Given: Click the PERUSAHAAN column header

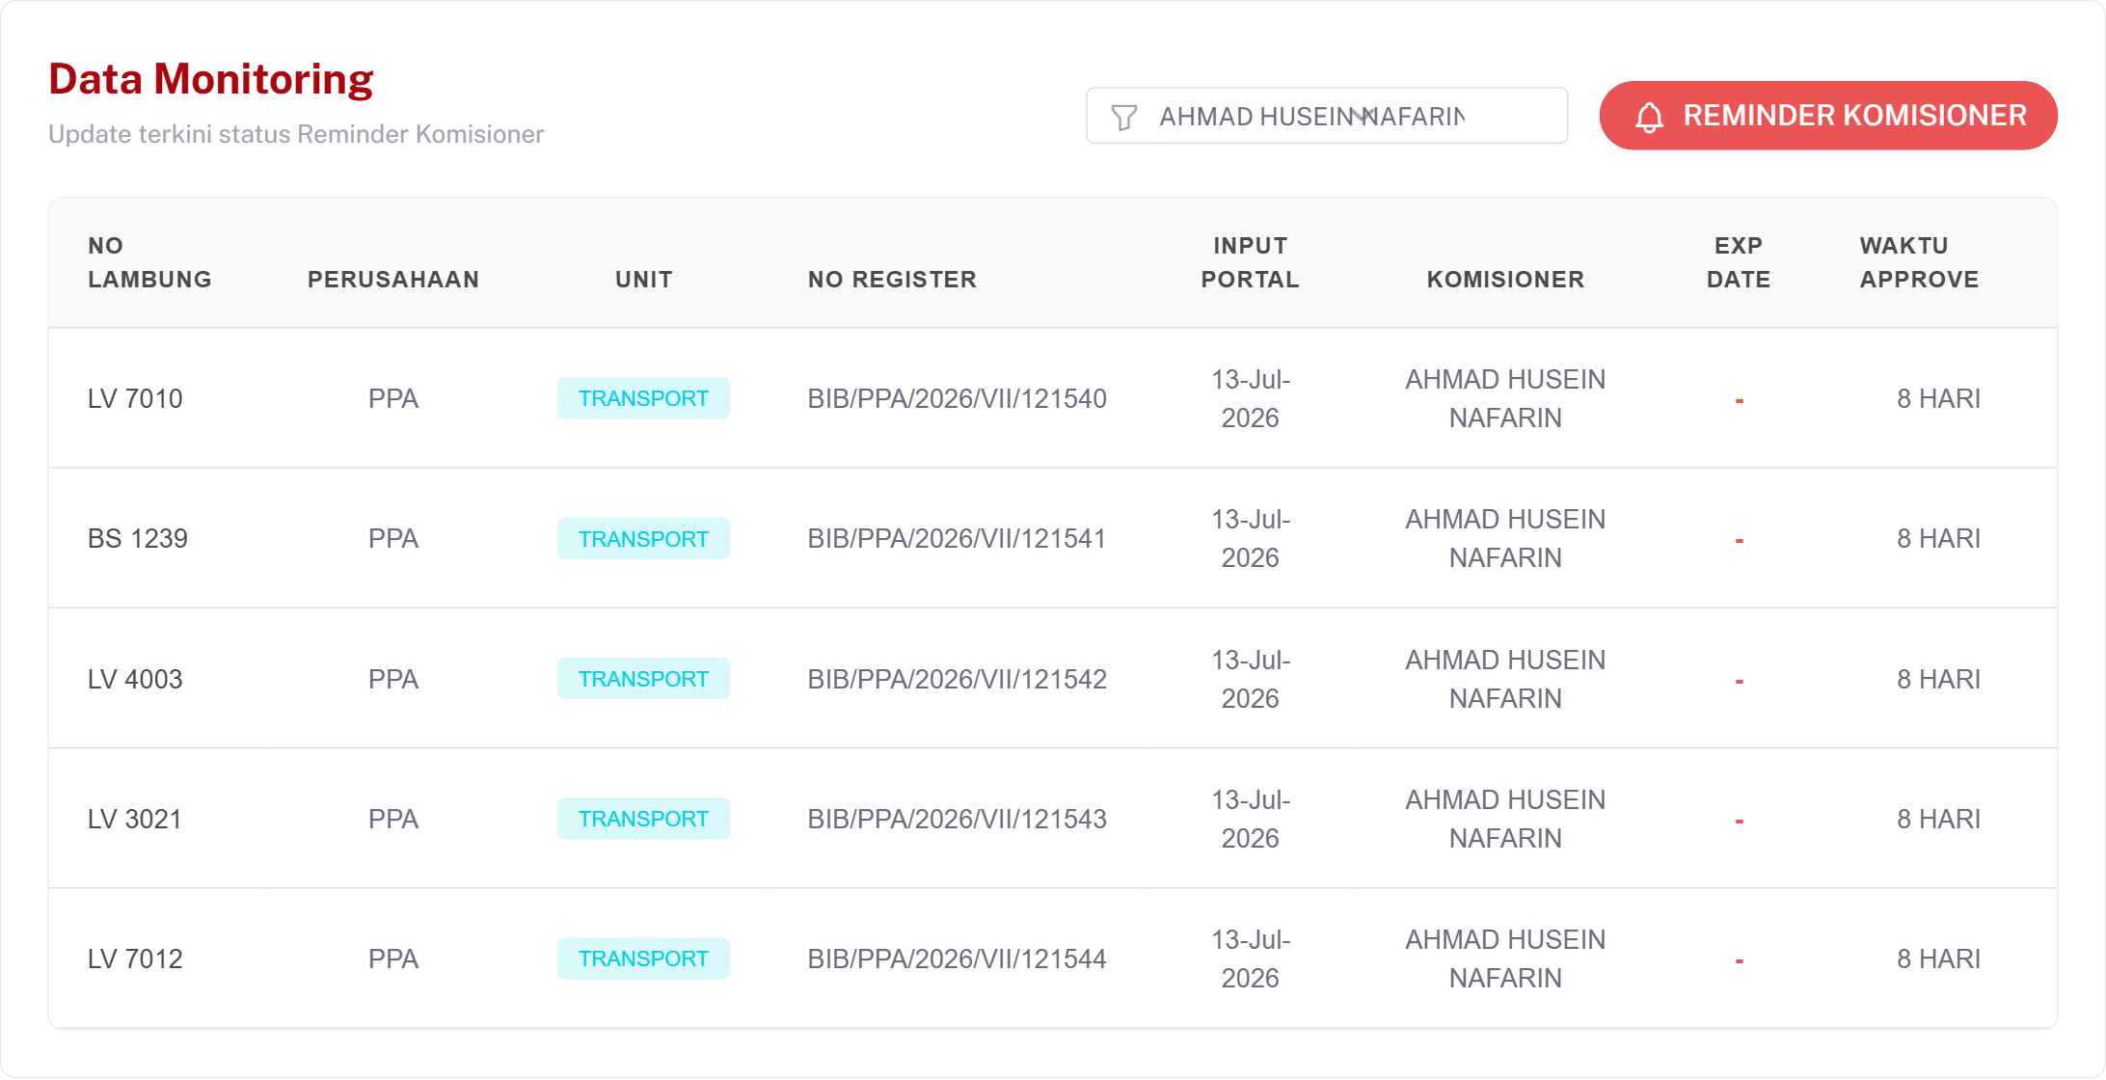Looking at the screenshot, I should click(393, 280).
